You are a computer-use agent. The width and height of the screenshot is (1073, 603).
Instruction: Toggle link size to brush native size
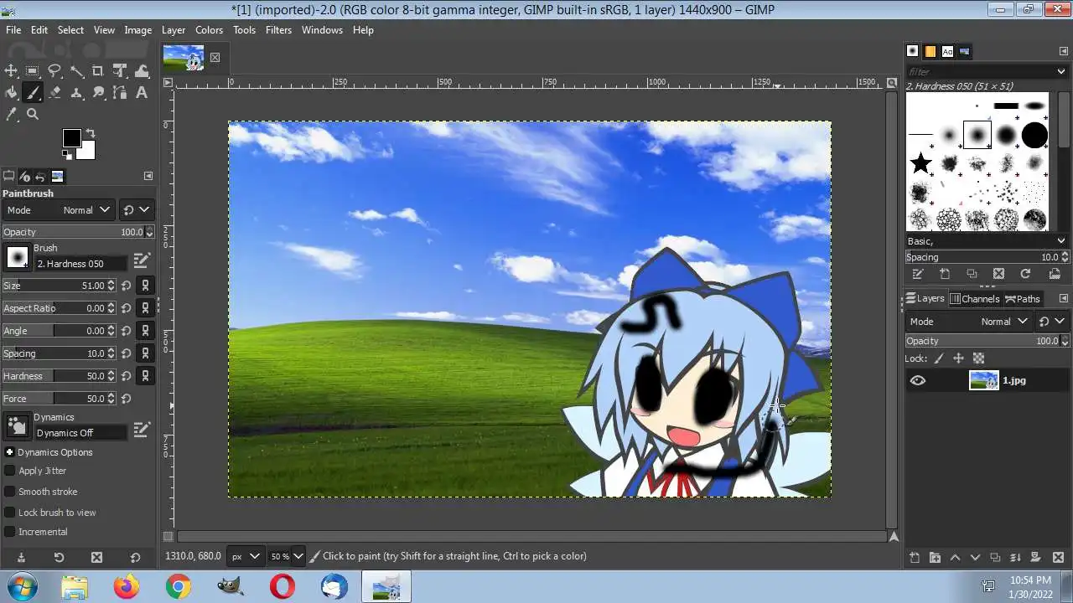[145, 286]
